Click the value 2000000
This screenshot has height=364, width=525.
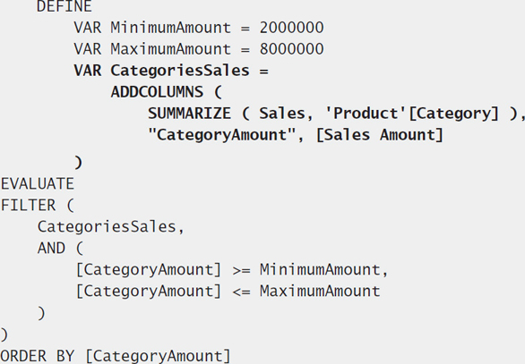tap(292, 28)
